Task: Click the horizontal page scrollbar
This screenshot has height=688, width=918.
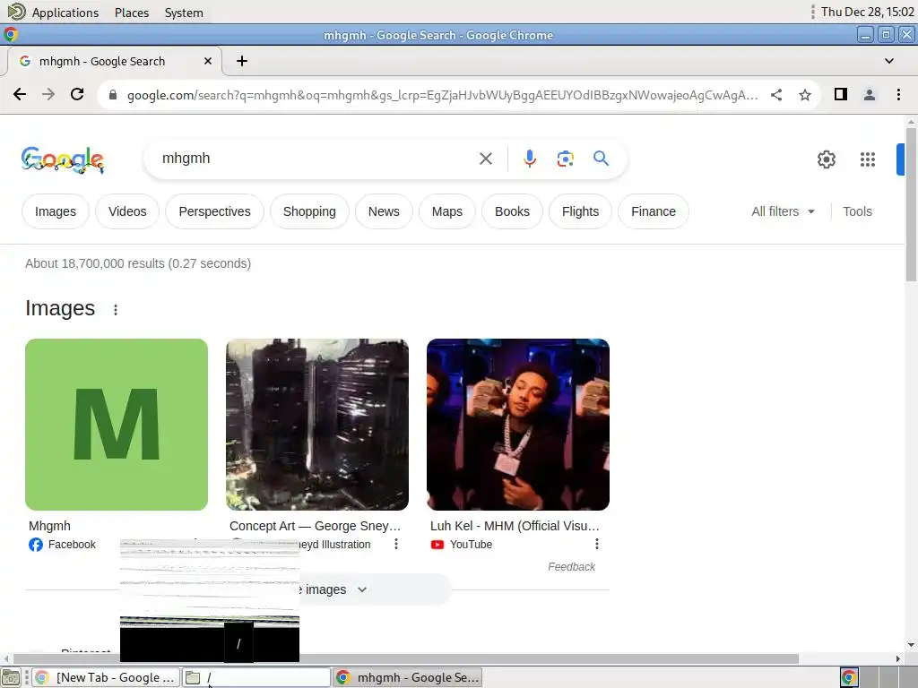Action: coord(406,658)
